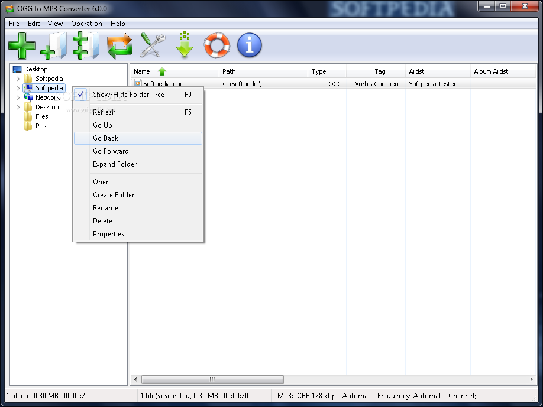Expand the selected Softpedia computer node

coord(18,88)
